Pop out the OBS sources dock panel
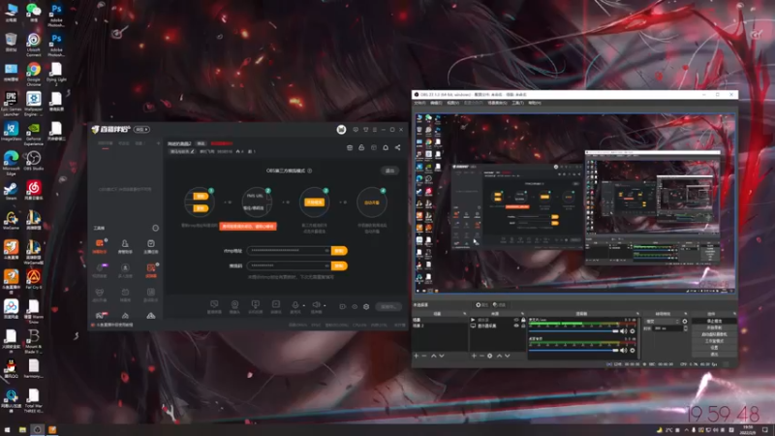Screen dimensions: 775x436 522,314
